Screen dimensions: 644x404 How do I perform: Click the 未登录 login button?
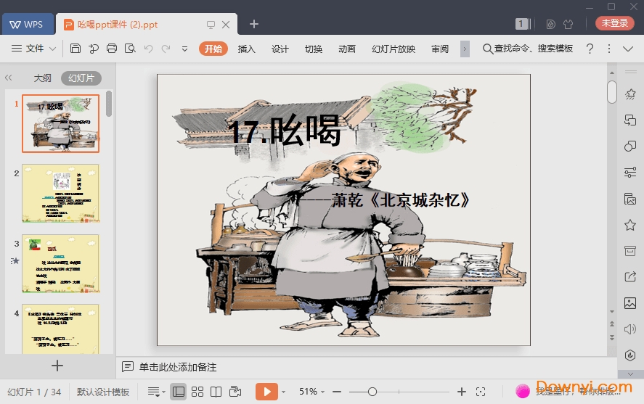click(614, 23)
